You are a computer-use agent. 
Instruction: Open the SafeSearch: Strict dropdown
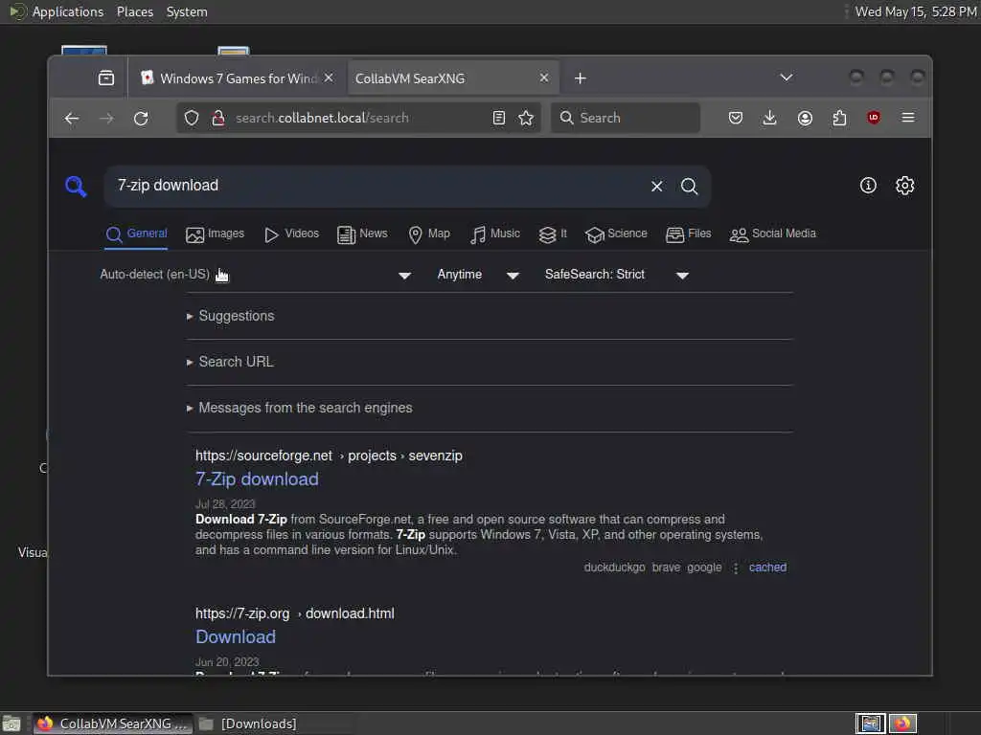[617, 275]
